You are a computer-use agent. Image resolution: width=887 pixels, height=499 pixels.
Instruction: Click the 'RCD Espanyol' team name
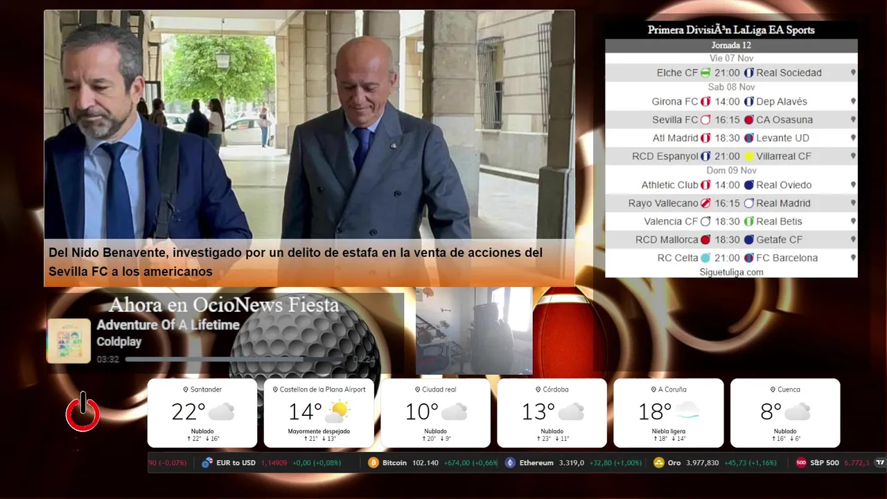(x=665, y=157)
